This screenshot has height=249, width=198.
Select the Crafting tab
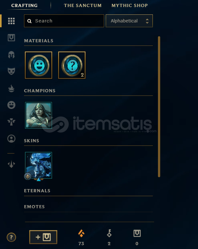tap(24, 5)
